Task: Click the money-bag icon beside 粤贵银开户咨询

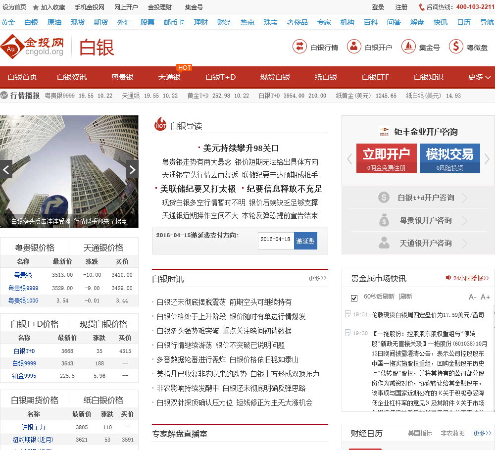Action: 384,220
